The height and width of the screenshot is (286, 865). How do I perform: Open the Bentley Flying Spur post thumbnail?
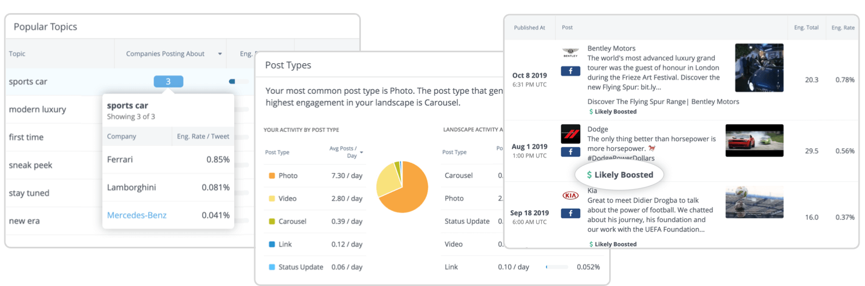click(x=759, y=68)
